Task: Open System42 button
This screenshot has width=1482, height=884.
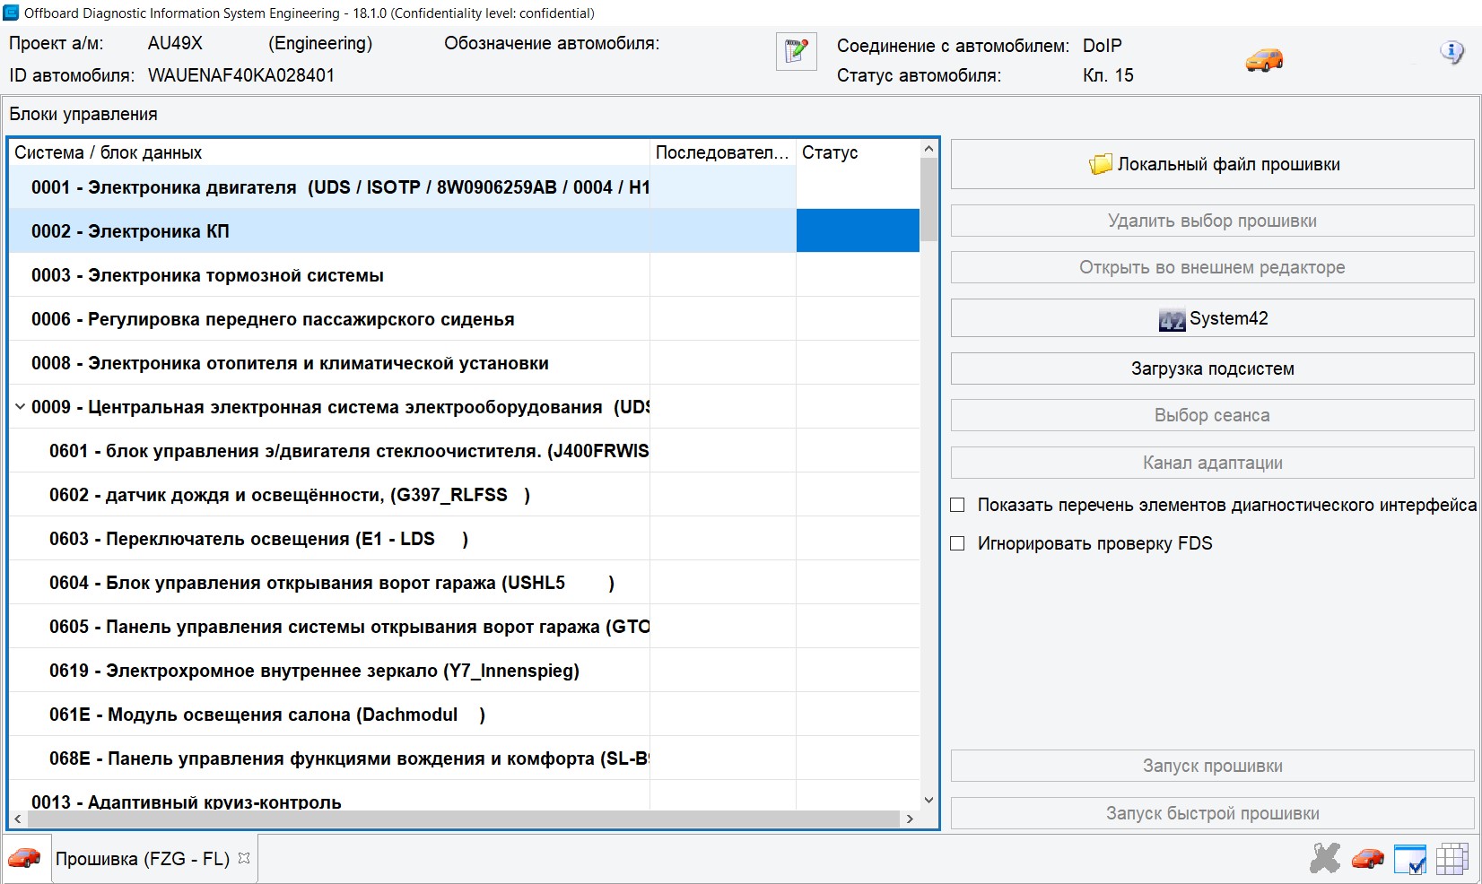Action: (1212, 318)
